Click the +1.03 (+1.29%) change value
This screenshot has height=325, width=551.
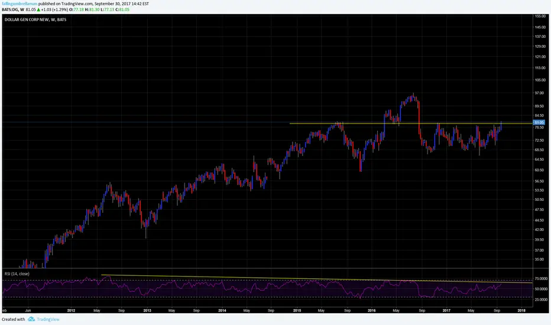54,9
